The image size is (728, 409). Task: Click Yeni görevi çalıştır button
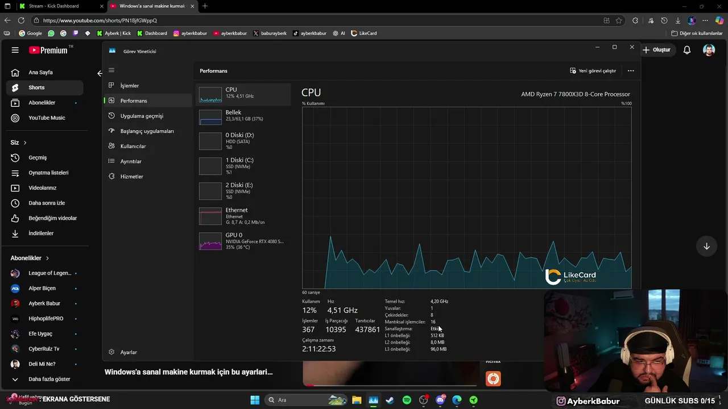pyautogui.click(x=593, y=71)
